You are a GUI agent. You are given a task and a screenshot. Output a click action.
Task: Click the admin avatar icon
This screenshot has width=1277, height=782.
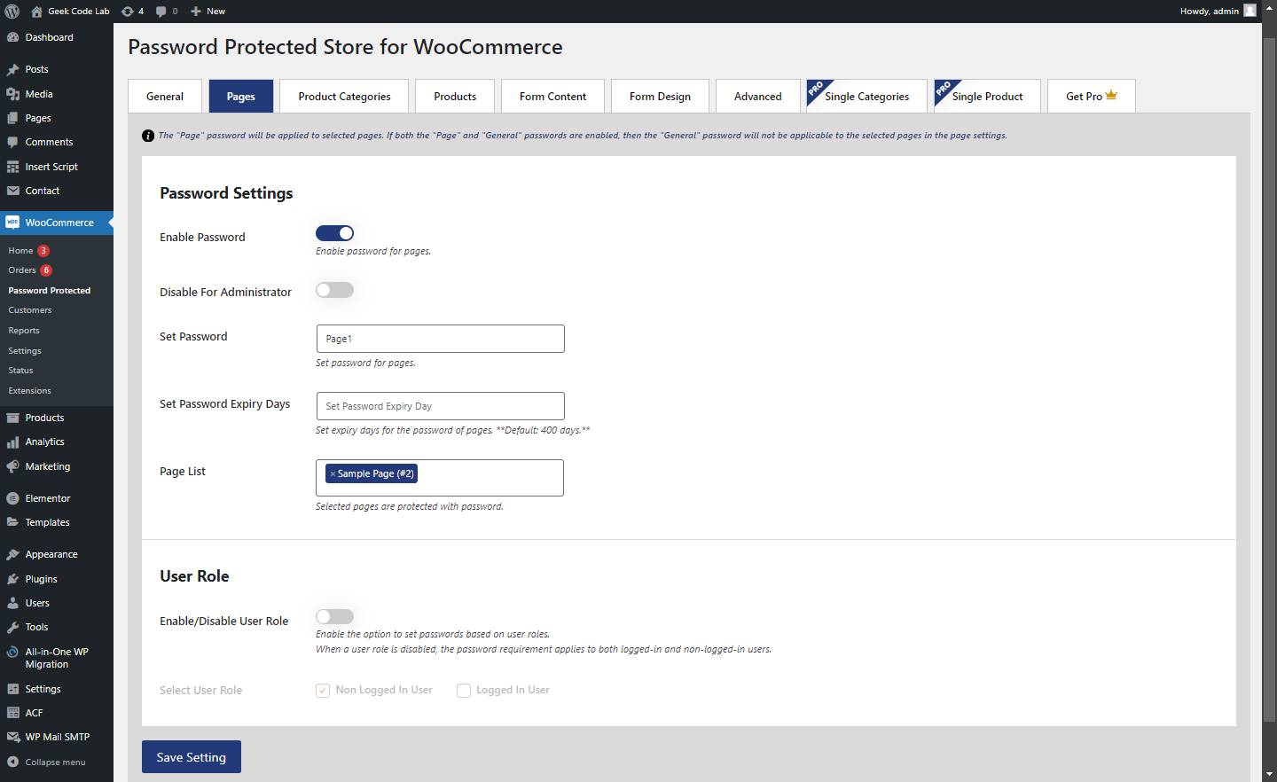pos(1250,11)
